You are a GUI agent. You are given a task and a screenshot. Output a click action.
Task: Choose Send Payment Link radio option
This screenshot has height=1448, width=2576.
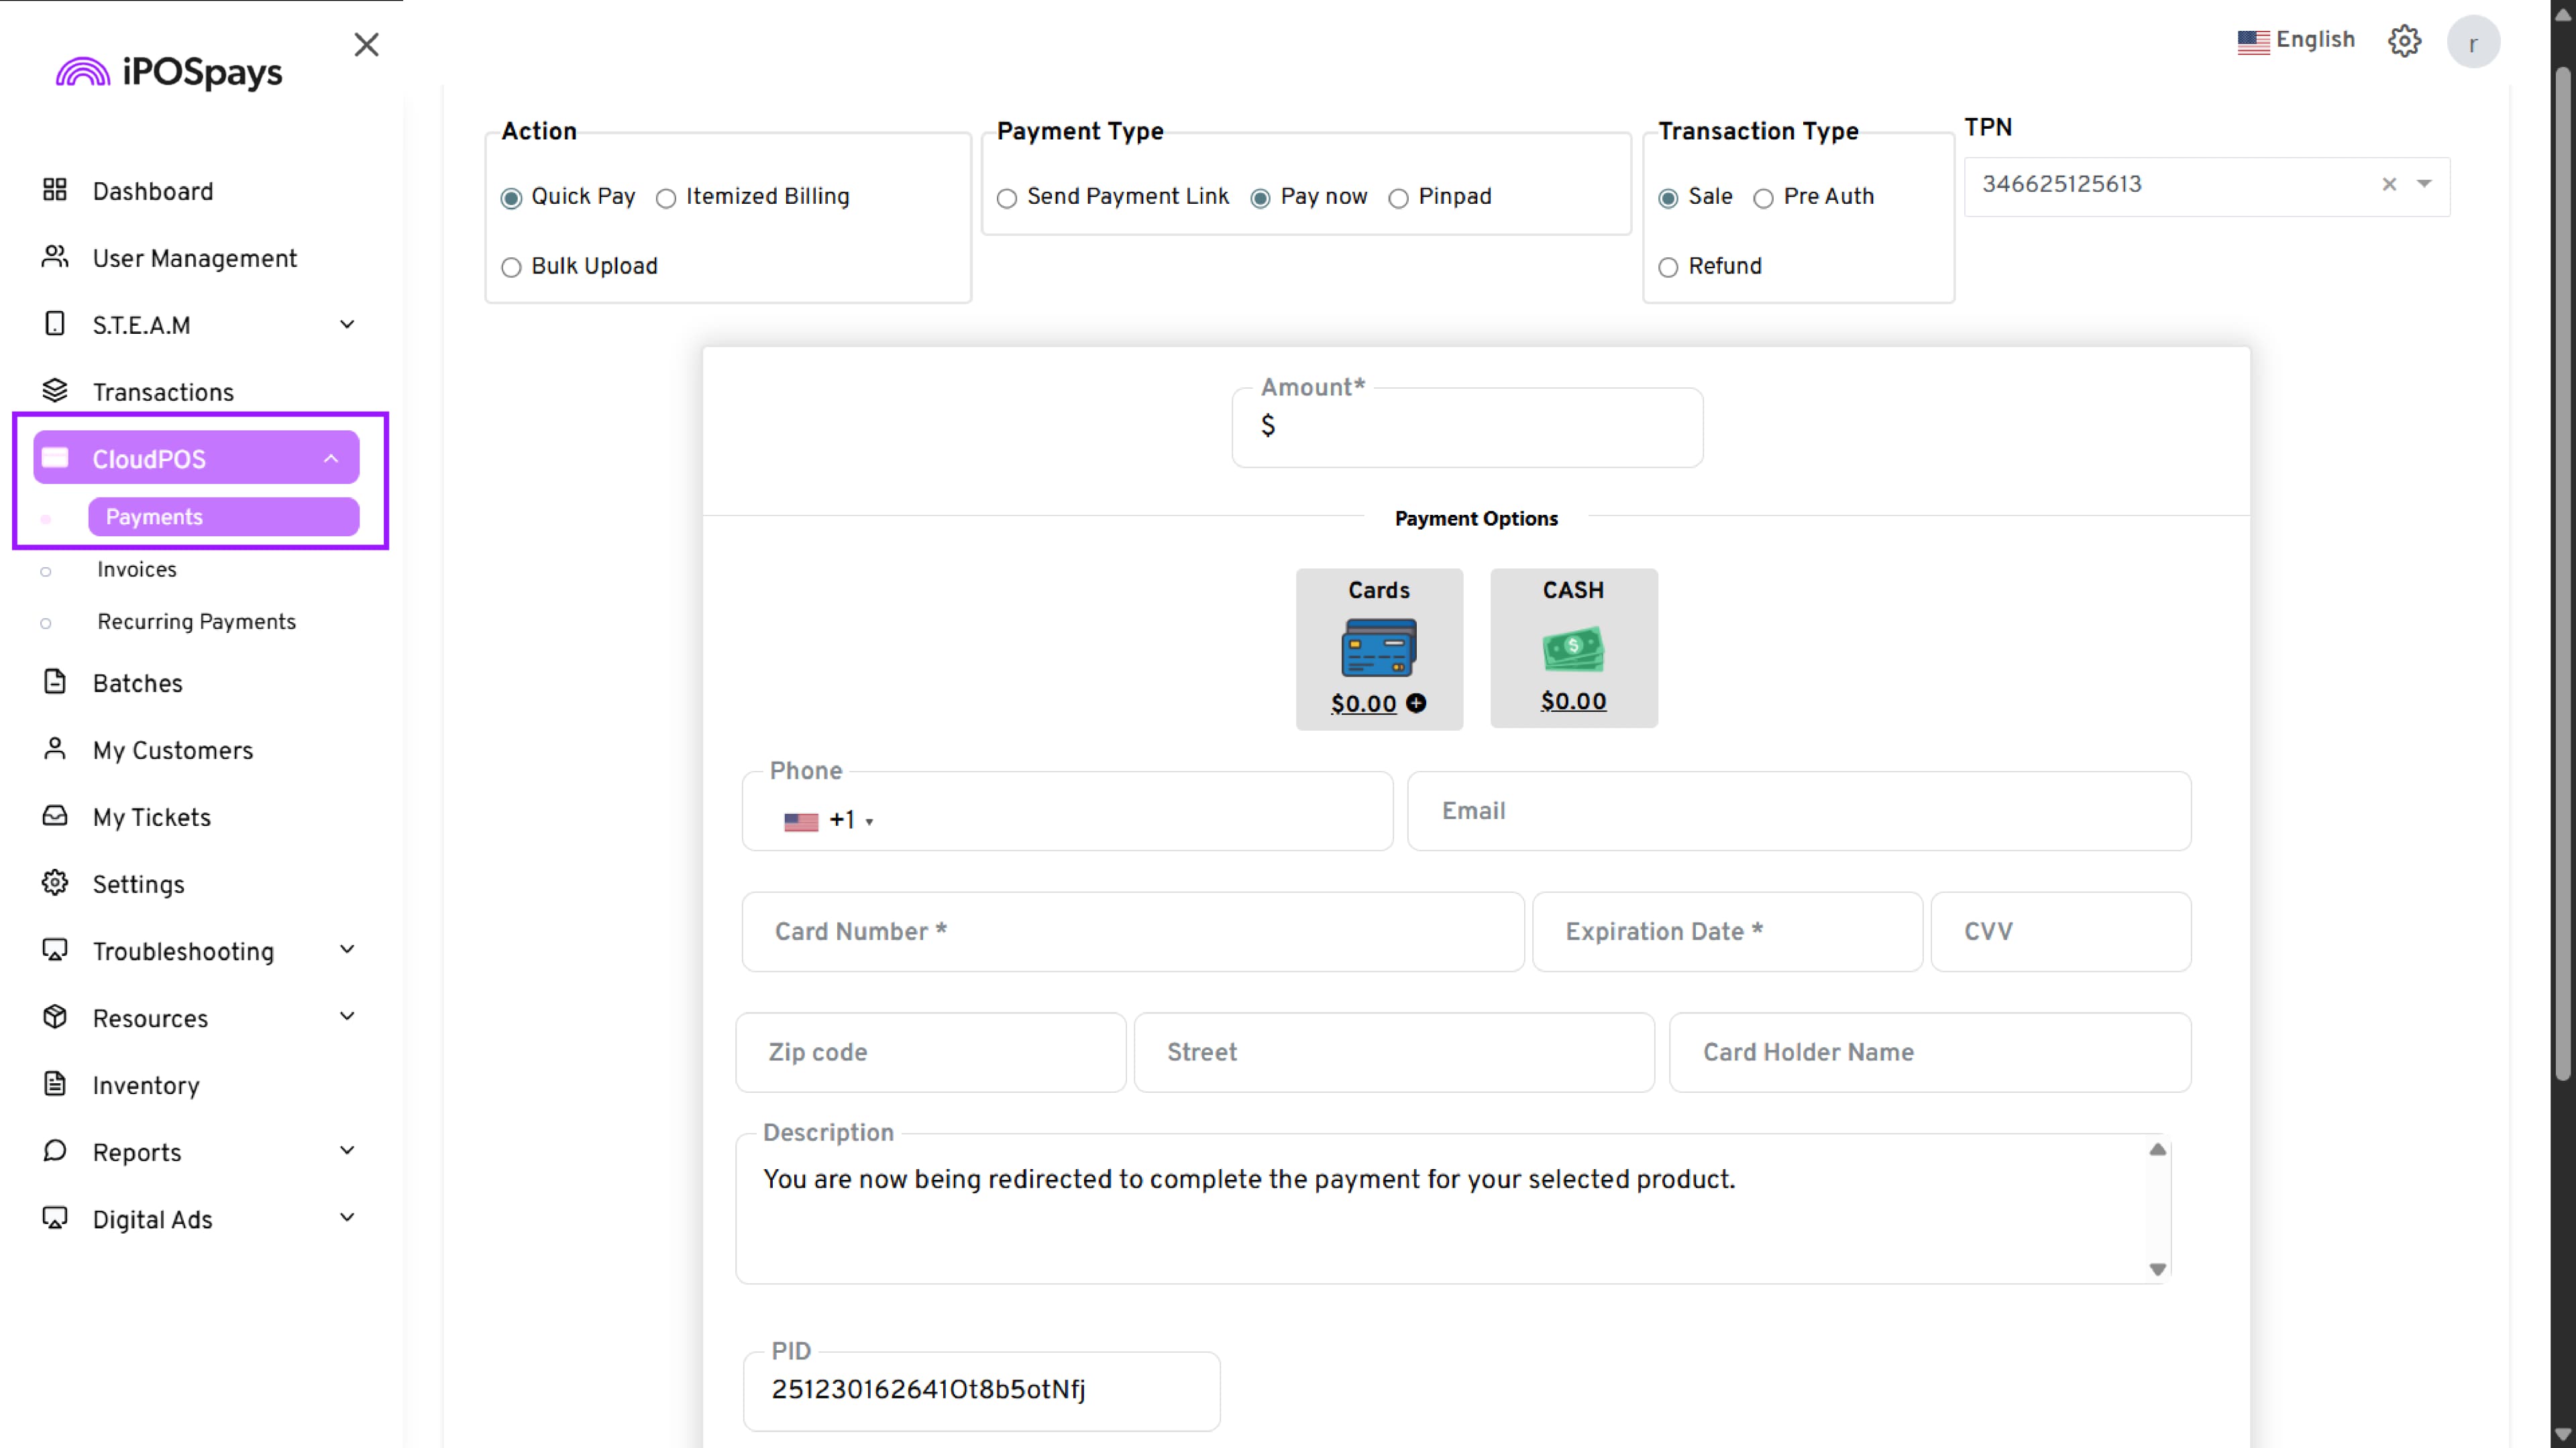pos(1007,198)
